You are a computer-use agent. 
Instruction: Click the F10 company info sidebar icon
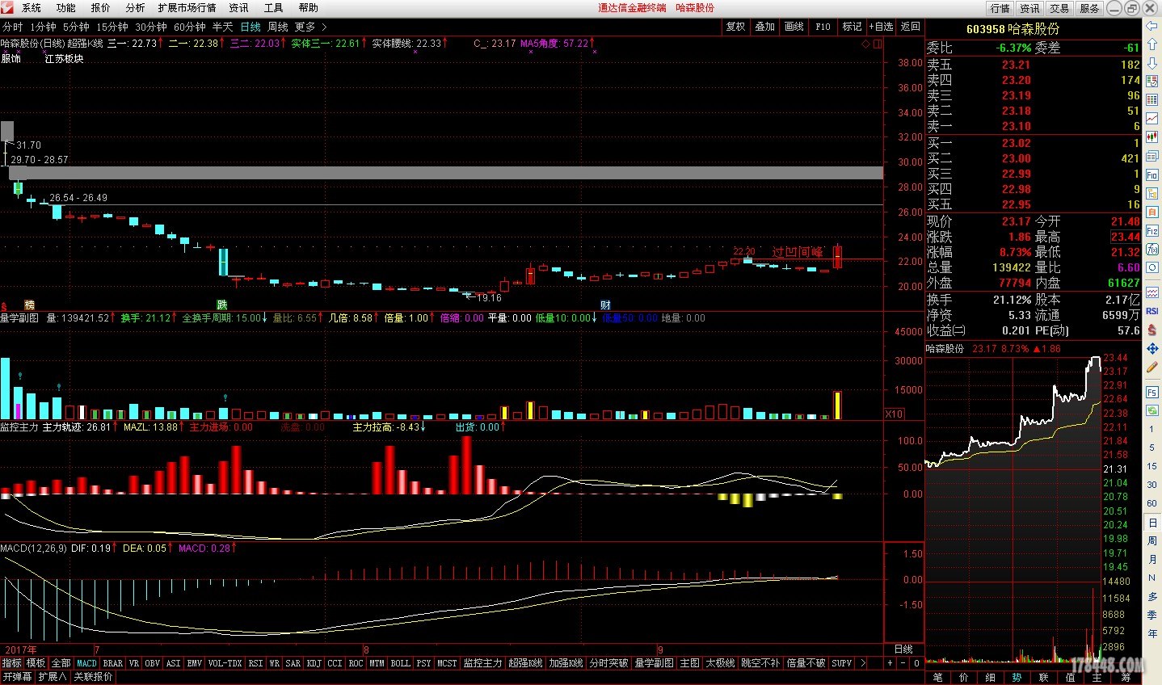tap(1152, 174)
